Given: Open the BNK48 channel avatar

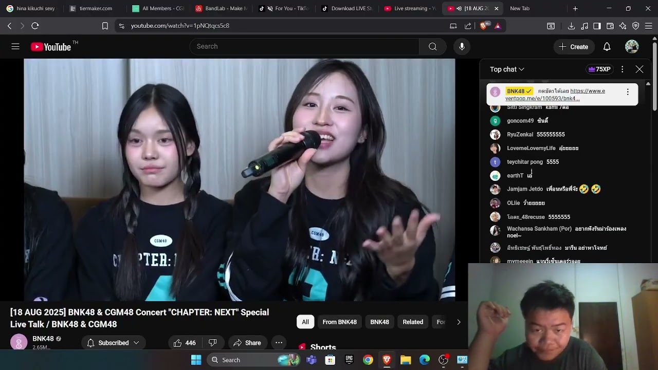Looking at the screenshot, I should coord(19,342).
